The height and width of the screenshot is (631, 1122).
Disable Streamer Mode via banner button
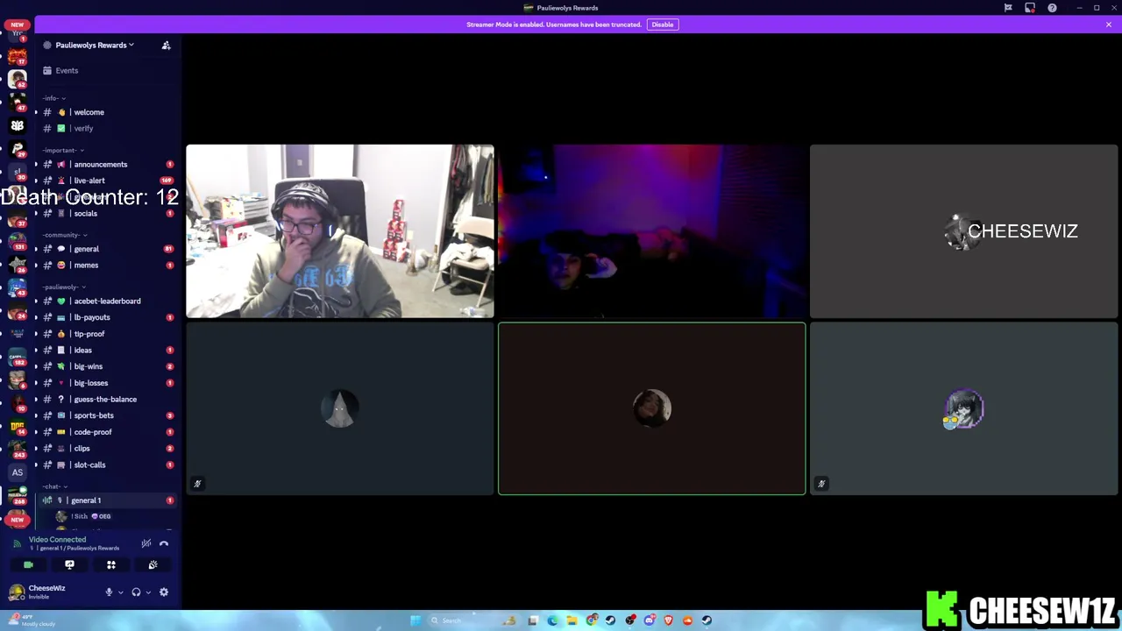coord(663,25)
